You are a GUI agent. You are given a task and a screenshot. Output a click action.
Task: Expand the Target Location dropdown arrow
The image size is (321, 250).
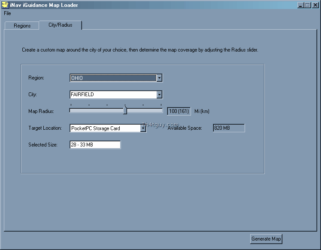tap(143, 128)
